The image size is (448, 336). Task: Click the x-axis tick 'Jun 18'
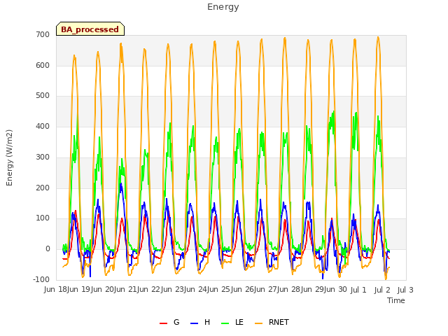click(x=56, y=290)
